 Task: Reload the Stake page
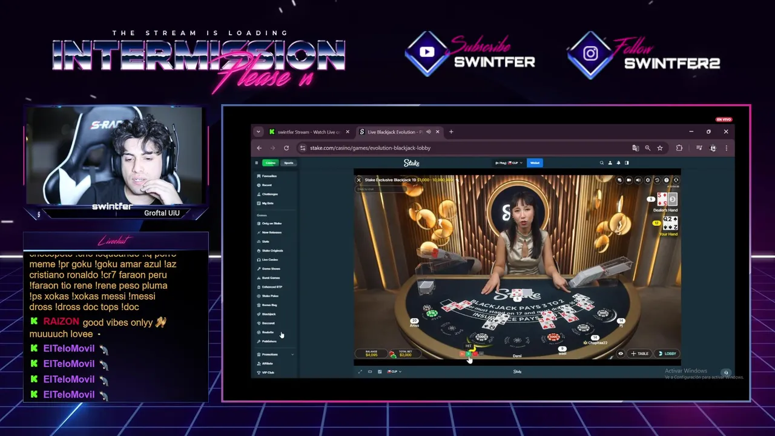pos(286,148)
